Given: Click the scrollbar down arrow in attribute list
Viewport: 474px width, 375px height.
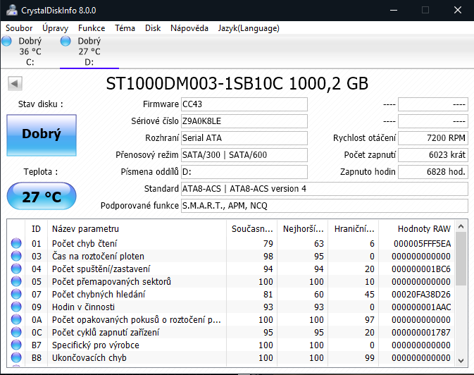Looking at the screenshot, I should [461, 359].
